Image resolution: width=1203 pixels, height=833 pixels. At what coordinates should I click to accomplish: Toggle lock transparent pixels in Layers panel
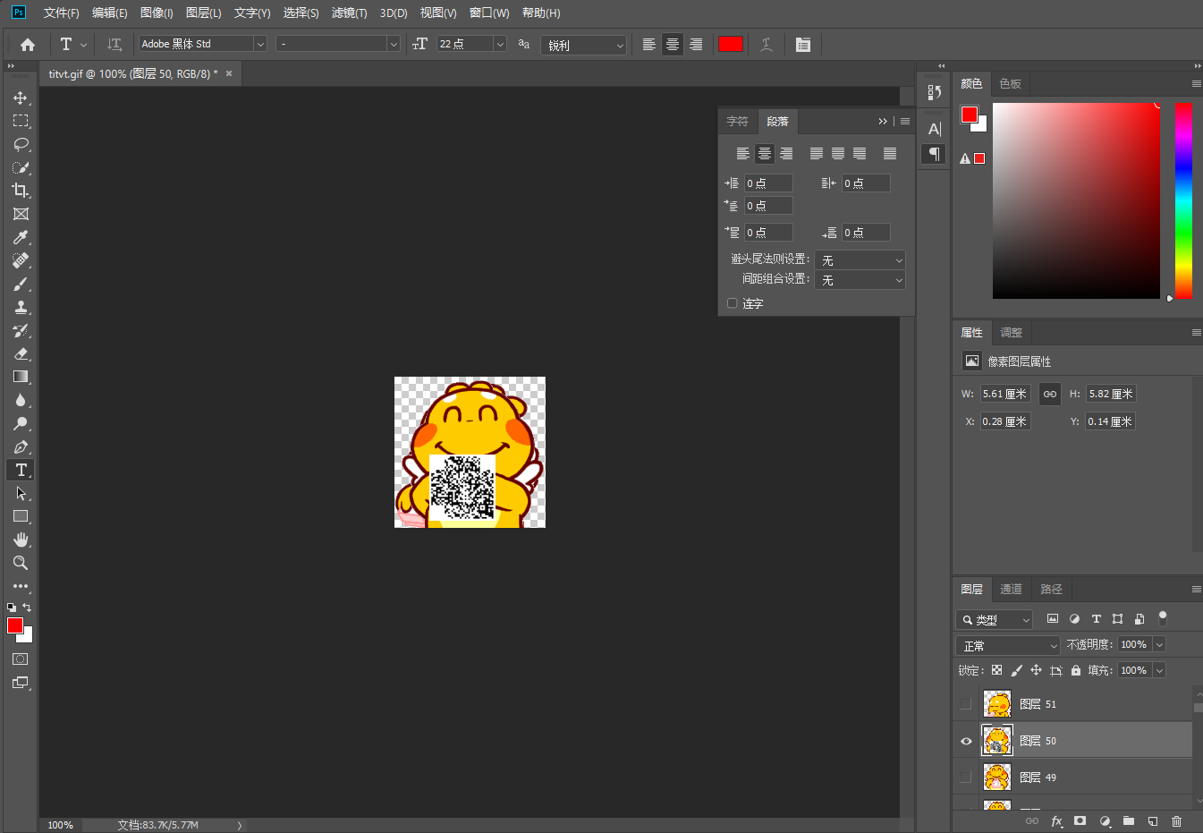coord(996,670)
